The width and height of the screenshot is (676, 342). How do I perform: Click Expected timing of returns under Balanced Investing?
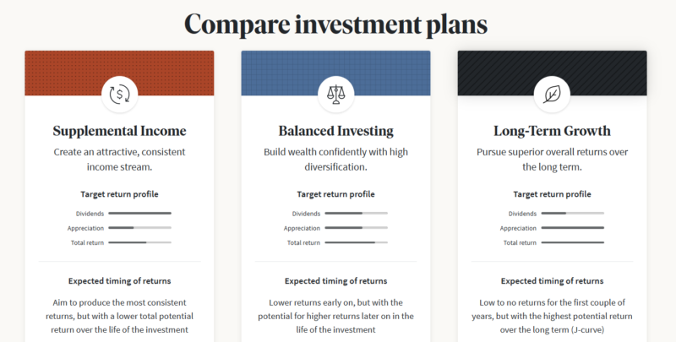click(x=335, y=281)
